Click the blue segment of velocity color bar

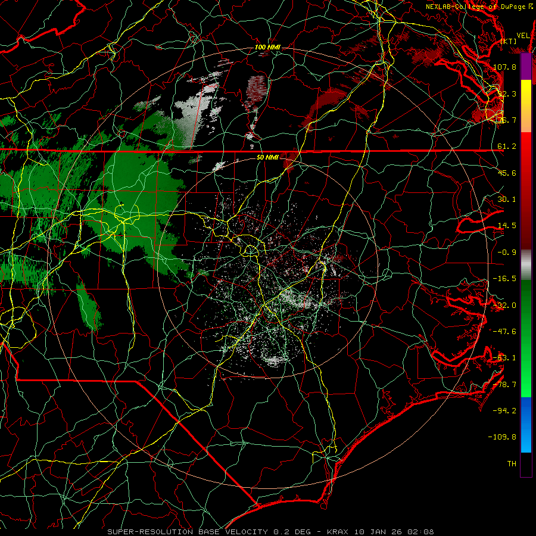526,425
